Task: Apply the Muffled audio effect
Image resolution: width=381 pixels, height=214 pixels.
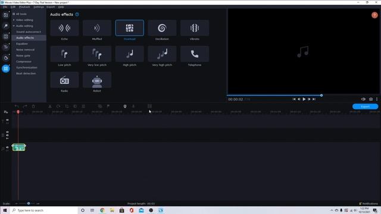Action: tap(97, 28)
